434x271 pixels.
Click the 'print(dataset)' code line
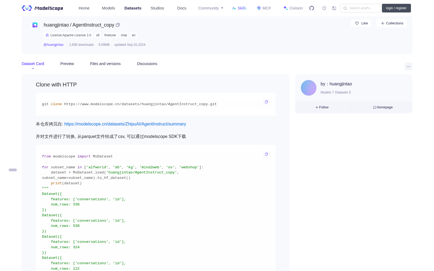click(66, 183)
